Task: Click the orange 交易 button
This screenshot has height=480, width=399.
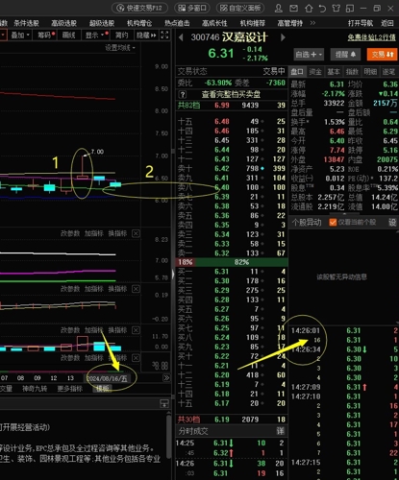Action: pos(383,55)
